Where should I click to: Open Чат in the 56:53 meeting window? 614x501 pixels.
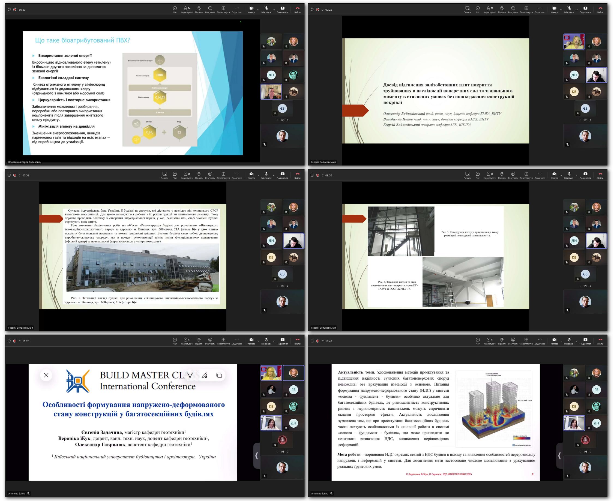click(175, 9)
